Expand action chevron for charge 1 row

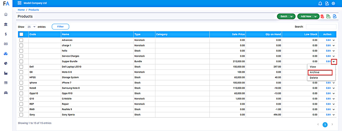[x=334, y=45]
